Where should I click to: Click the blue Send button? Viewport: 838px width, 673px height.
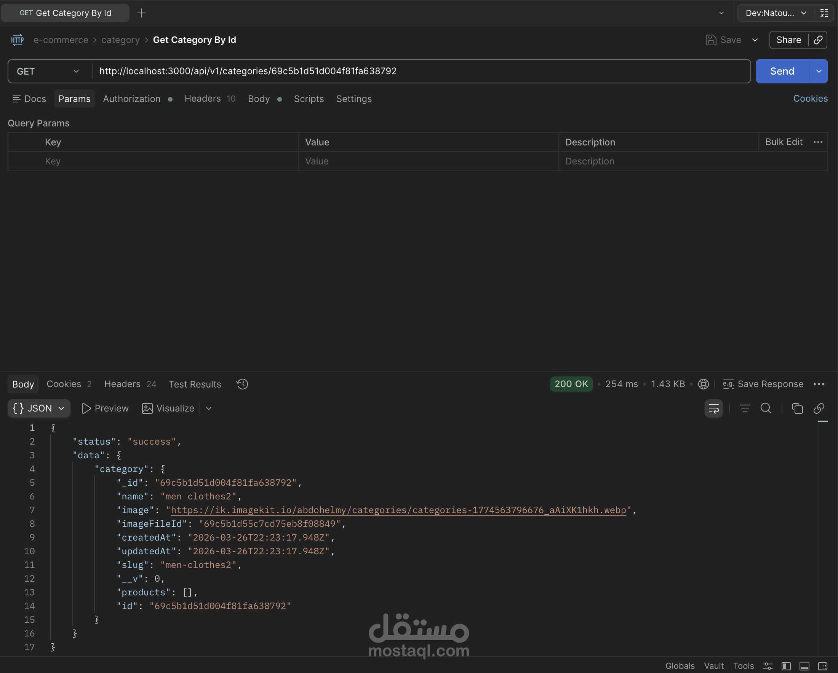coord(782,72)
